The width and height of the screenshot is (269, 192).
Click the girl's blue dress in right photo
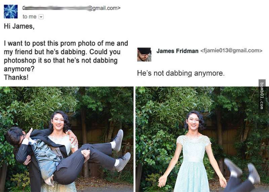pyautogui.click(x=193, y=164)
